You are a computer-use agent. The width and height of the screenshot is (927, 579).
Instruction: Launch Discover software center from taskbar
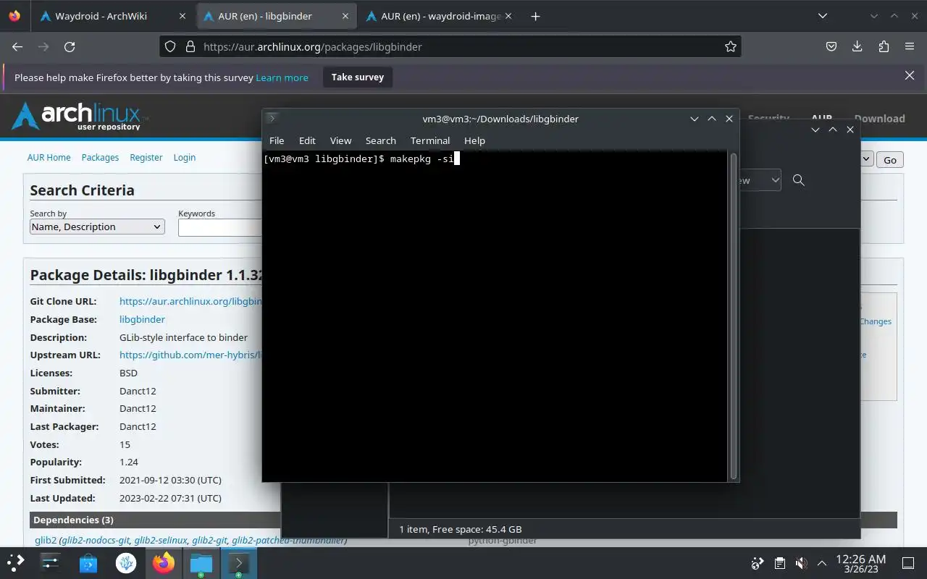[x=88, y=562]
